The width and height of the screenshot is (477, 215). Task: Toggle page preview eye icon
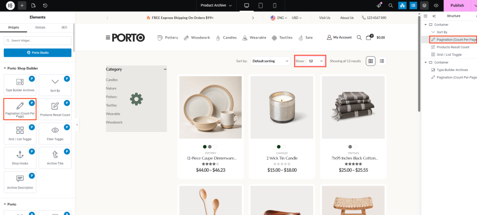[x=436, y=6]
